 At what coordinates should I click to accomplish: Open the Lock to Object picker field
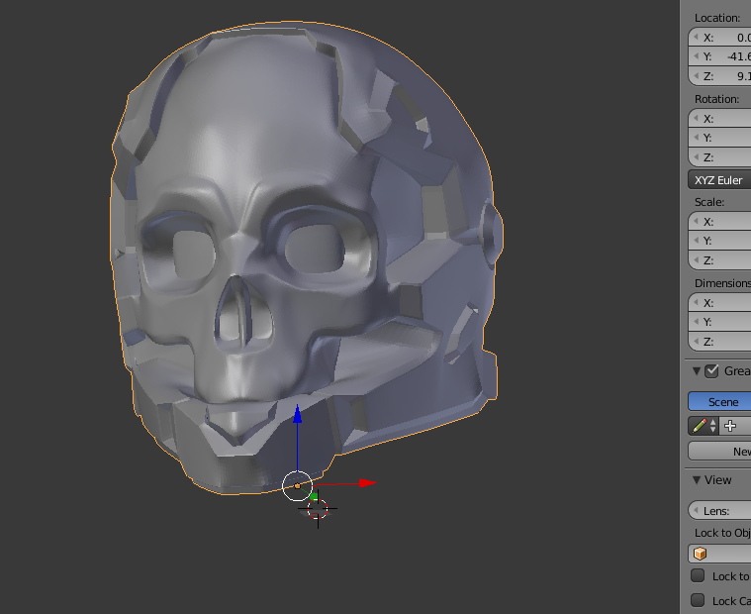[719, 554]
